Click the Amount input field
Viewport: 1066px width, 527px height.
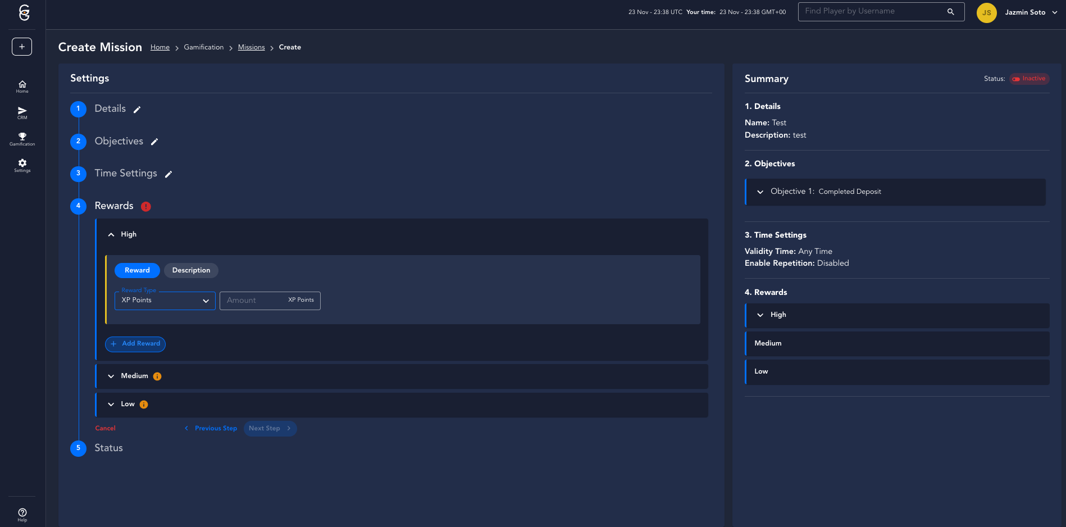tap(253, 301)
